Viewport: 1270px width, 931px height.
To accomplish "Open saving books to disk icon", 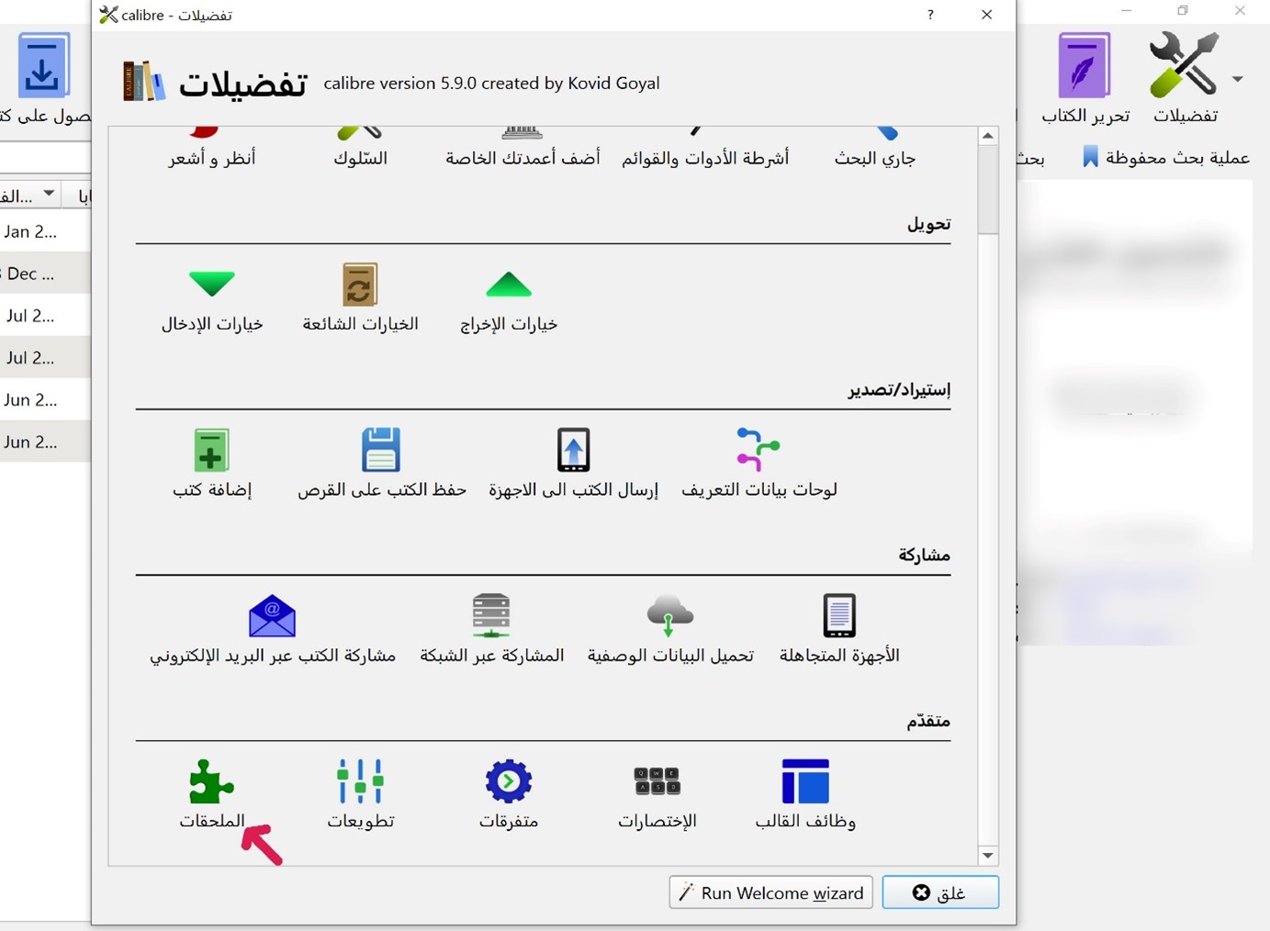I will click(381, 451).
